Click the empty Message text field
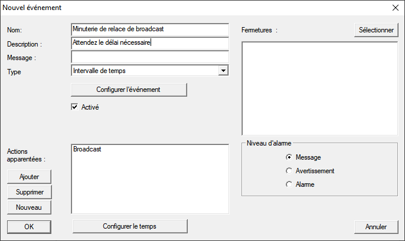The width and height of the screenshot is (405, 241). point(149,57)
